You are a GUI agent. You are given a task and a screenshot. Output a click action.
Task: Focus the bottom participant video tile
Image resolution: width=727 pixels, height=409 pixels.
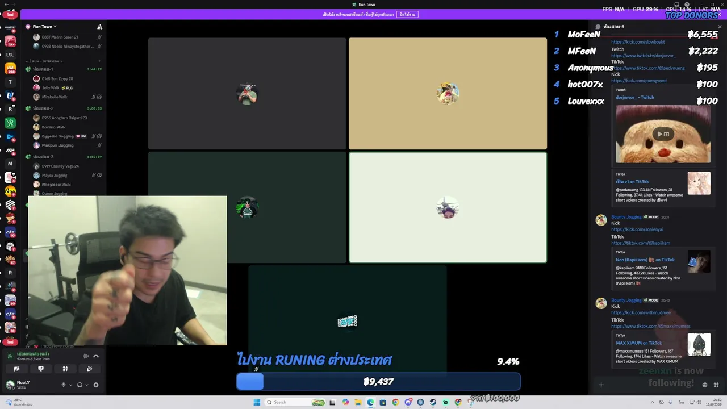tap(348, 321)
